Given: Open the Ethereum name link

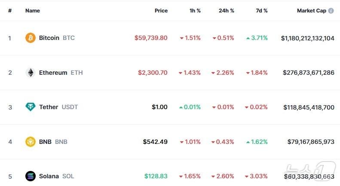Looking at the screenshot, I should coord(53,73).
